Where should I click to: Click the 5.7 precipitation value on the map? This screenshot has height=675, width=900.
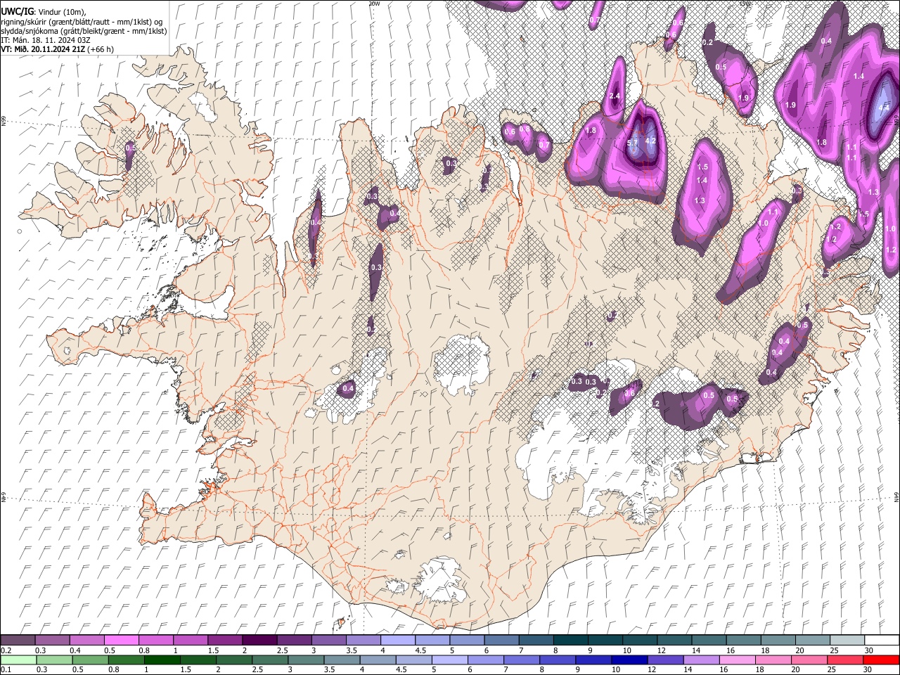coord(632,143)
